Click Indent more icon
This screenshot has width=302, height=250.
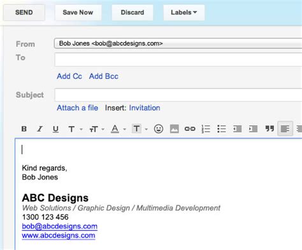pos(253,128)
